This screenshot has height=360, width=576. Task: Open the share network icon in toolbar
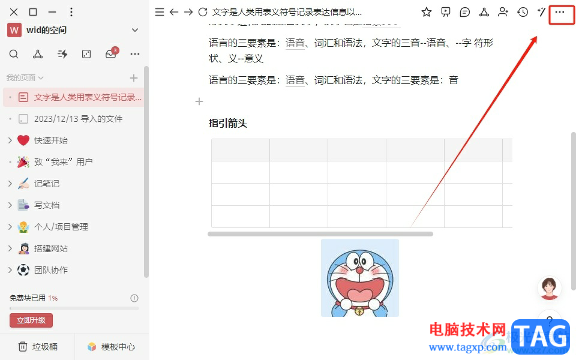484,12
